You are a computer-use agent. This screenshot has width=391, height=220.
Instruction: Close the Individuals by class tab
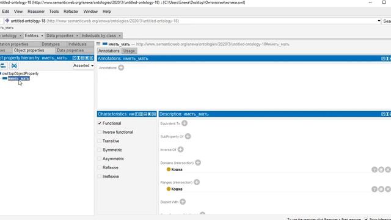coord(120,35)
